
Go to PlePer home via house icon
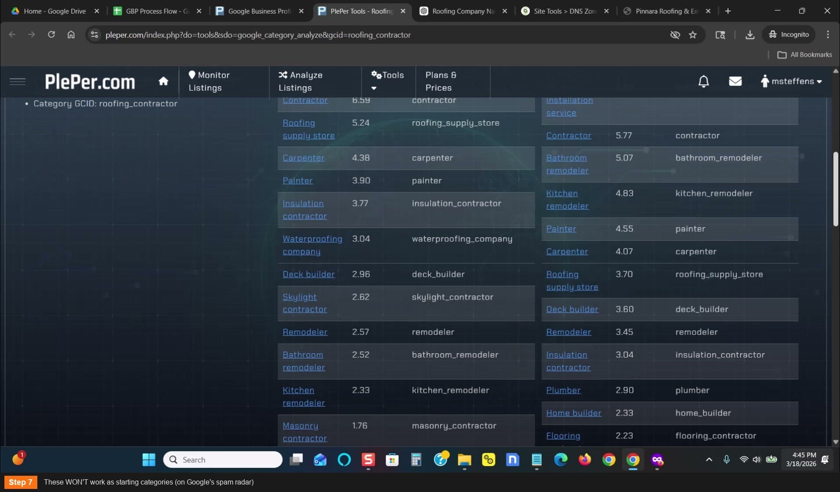tap(163, 81)
